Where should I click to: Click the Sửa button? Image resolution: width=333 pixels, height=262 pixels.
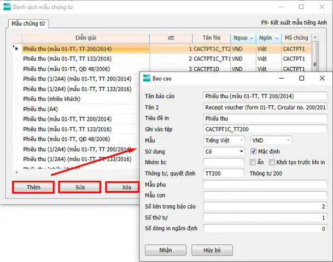(x=80, y=187)
